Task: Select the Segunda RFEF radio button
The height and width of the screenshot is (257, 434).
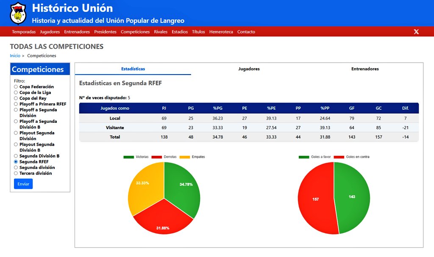Action: point(16,162)
